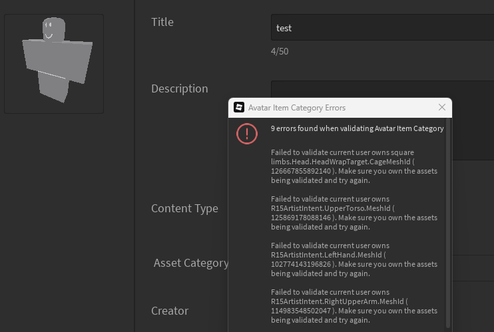The image size is (494, 332).
Task: Select the UpperTorso.MeshId error message
Action: (354, 213)
